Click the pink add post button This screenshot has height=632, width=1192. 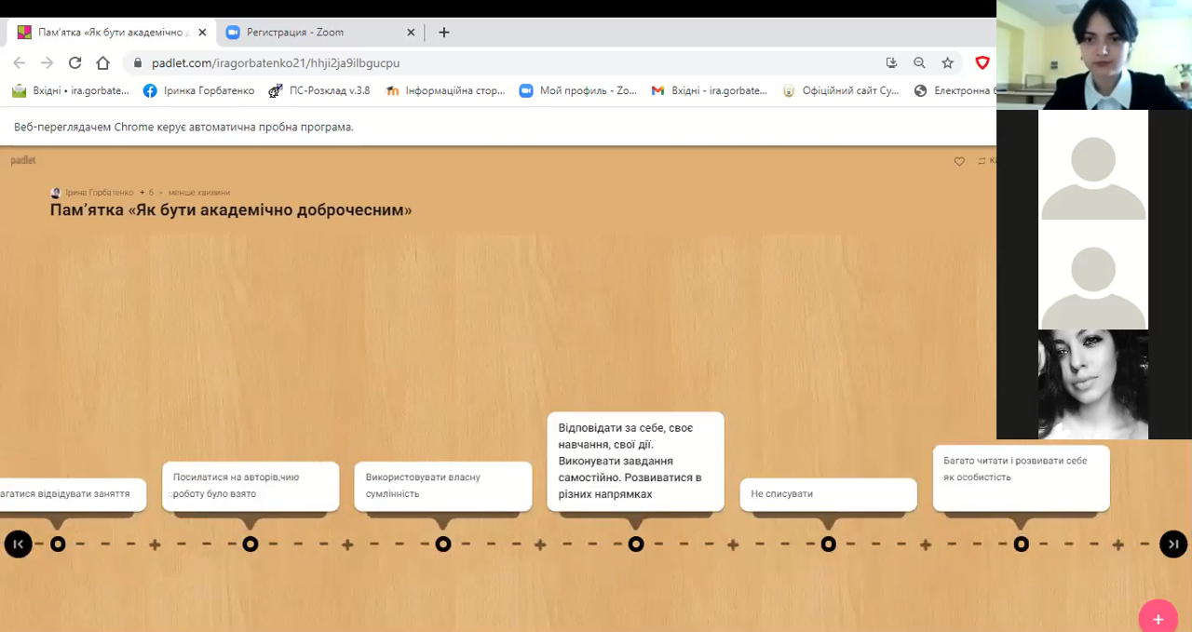pyautogui.click(x=1158, y=618)
